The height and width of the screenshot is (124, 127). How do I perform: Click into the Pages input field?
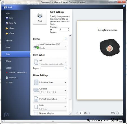pyautogui.click(x=52, y=68)
